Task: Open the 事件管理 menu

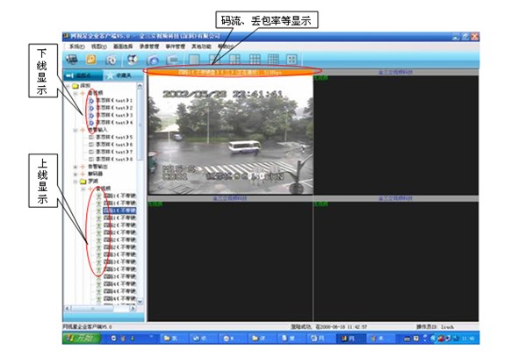Action: tap(175, 46)
